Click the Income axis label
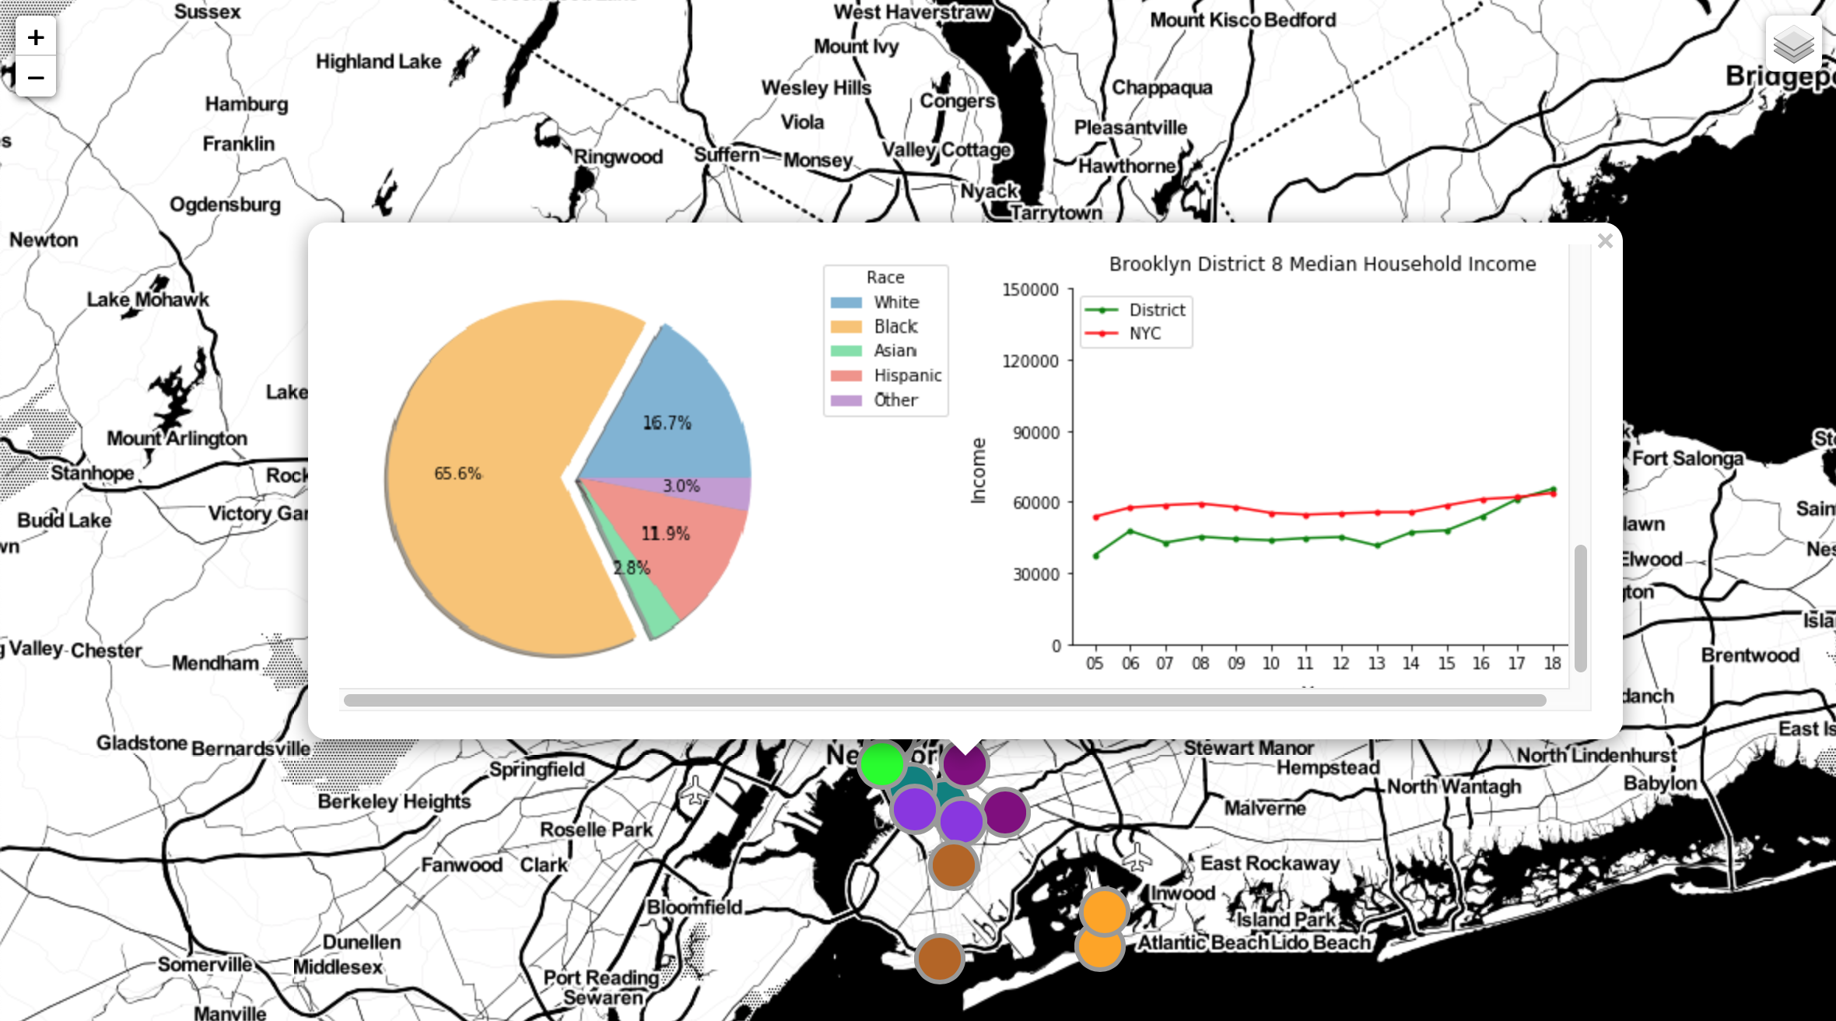 pos(978,470)
